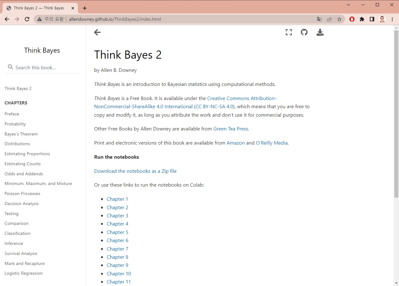Open Chapter 7 Colab link
Image resolution: width=399 pixels, height=286 pixels.
pos(117,249)
